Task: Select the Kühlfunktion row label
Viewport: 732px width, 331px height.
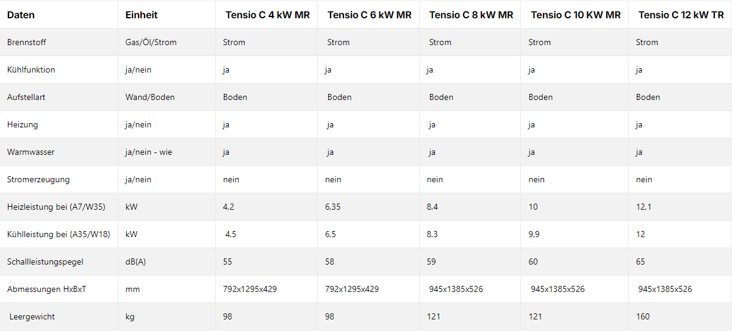Action: click(31, 70)
